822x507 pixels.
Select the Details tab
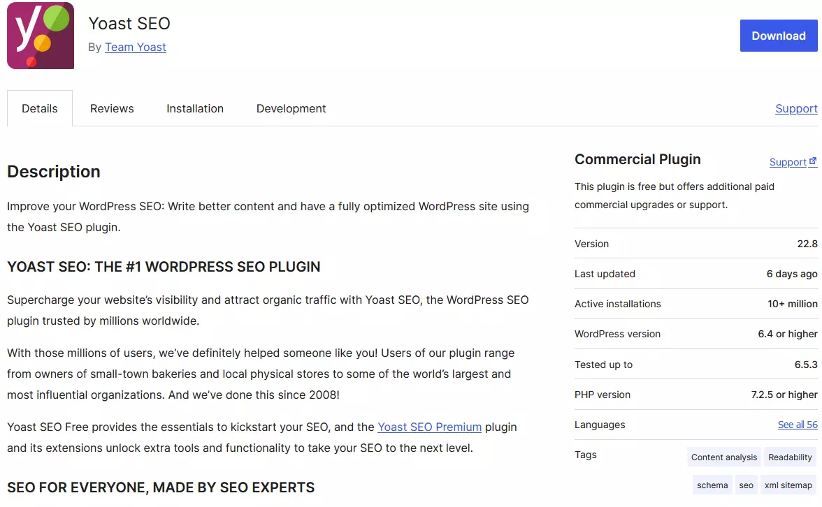(x=39, y=108)
